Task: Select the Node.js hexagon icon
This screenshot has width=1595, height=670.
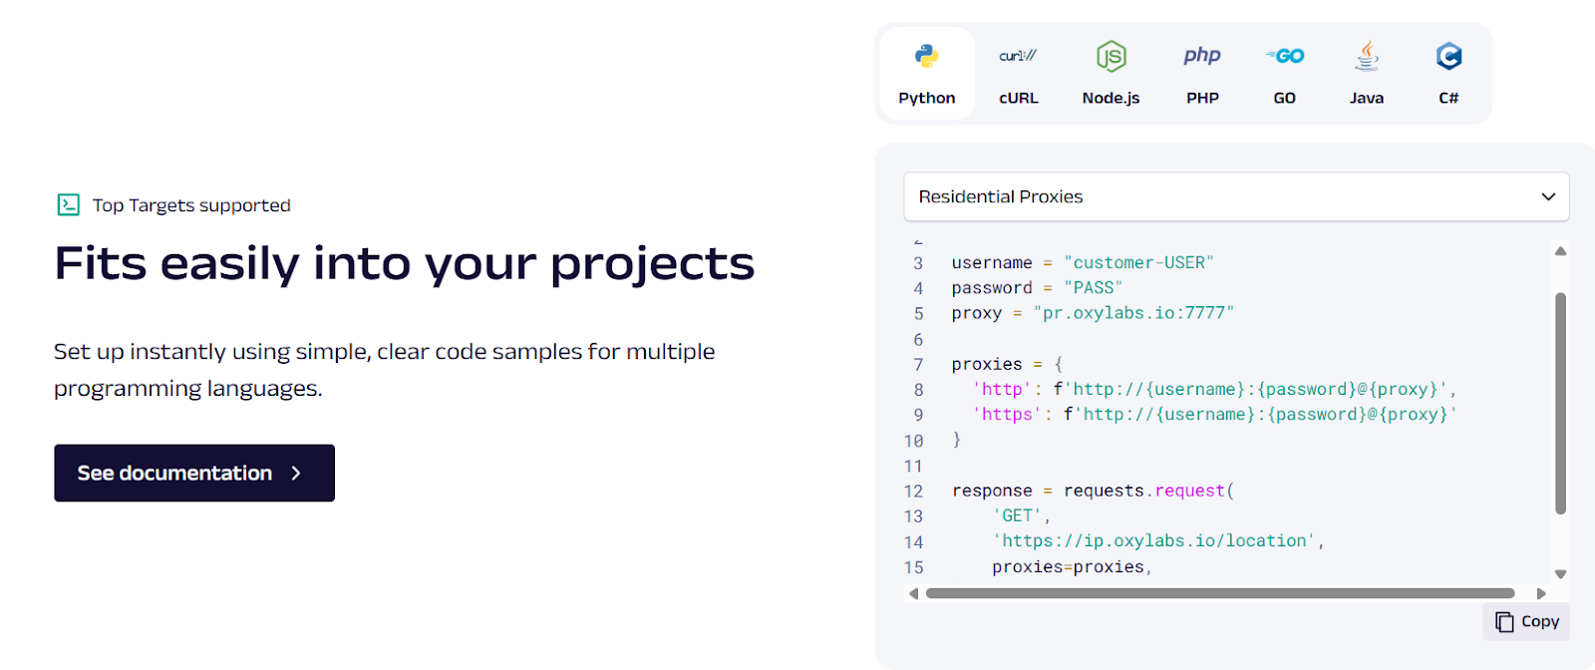Action: 1111,56
